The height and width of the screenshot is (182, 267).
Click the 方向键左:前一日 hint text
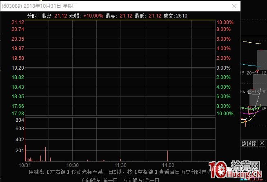(99, 180)
